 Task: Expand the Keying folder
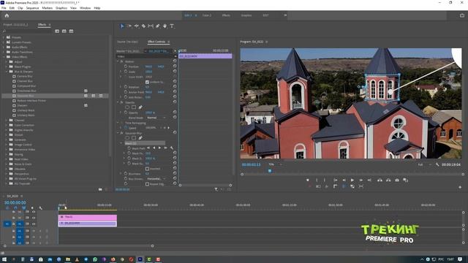[x=7, y=154]
